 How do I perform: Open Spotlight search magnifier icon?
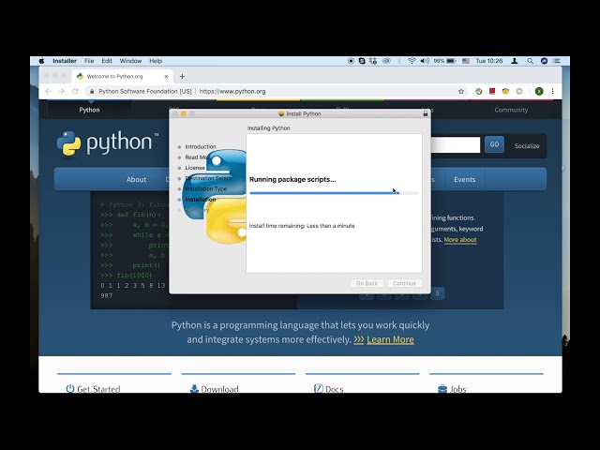[x=530, y=61]
